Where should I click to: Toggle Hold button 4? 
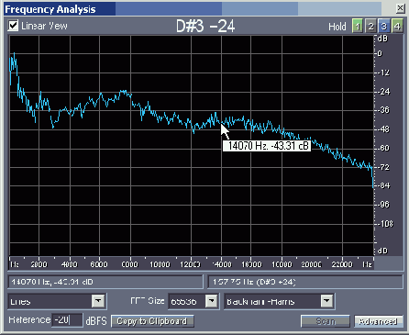coord(397,27)
